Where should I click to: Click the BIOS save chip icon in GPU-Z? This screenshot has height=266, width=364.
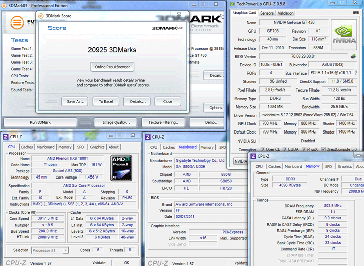(x=353, y=56)
